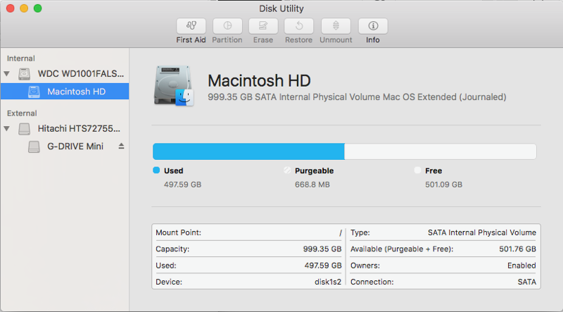This screenshot has width=563, height=312.
Task: Click the Type SATA Internal Physical Volume value
Action: tap(482, 232)
